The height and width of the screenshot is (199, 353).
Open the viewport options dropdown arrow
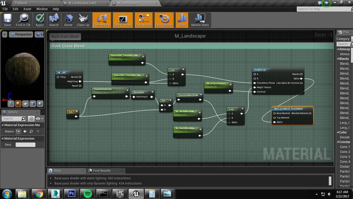click(5, 34)
